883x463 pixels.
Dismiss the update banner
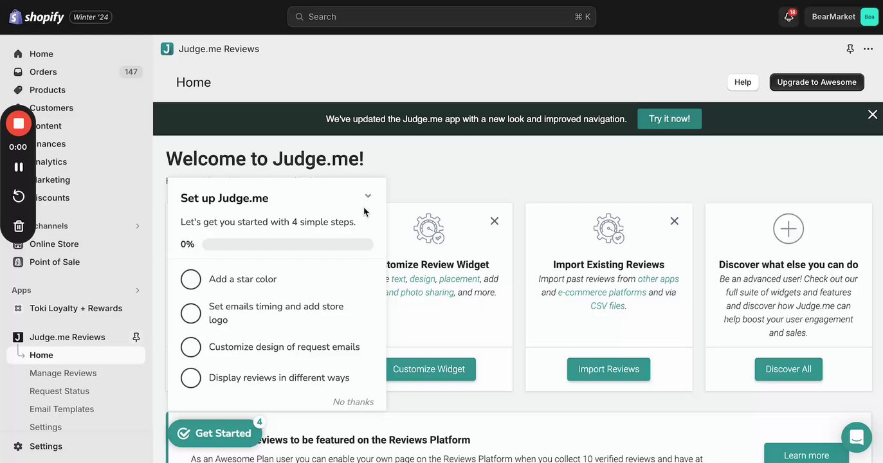tap(873, 114)
